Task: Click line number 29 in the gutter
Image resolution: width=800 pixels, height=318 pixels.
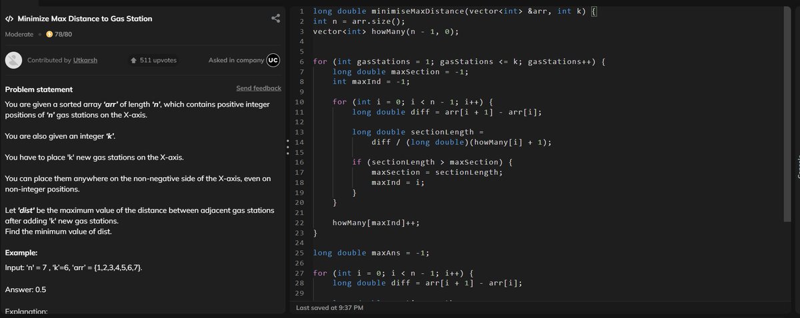Action: [299, 293]
